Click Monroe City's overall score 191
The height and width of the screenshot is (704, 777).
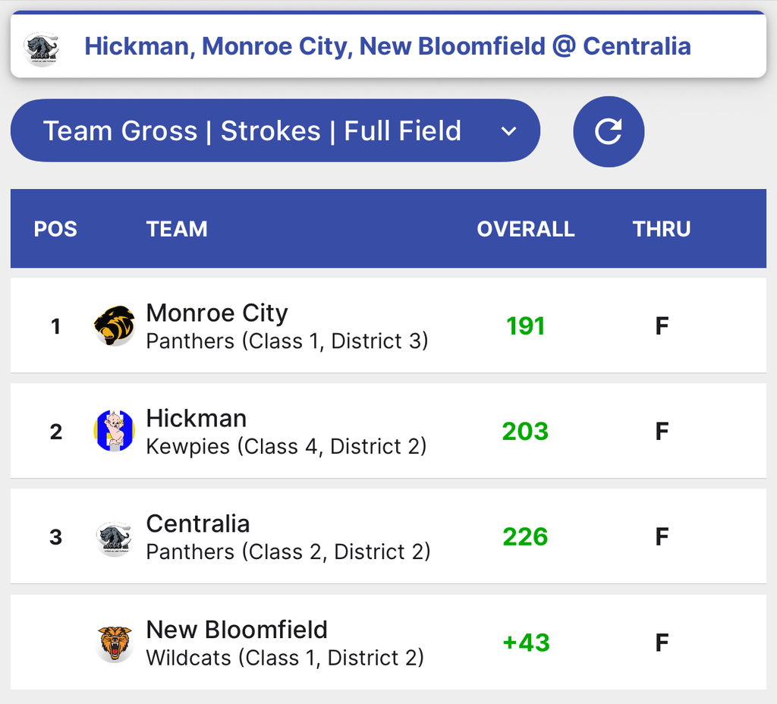click(x=525, y=326)
